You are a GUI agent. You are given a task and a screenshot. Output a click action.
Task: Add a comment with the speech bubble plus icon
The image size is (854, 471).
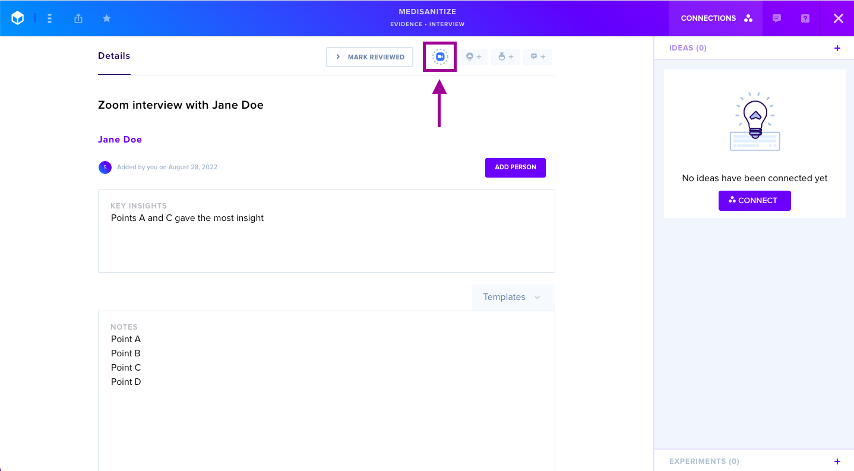537,57
